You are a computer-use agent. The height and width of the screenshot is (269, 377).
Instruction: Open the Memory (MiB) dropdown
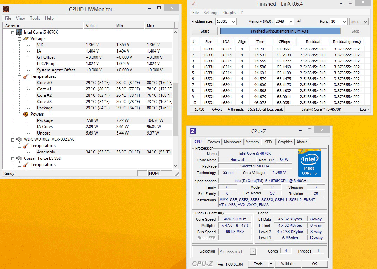290,22
